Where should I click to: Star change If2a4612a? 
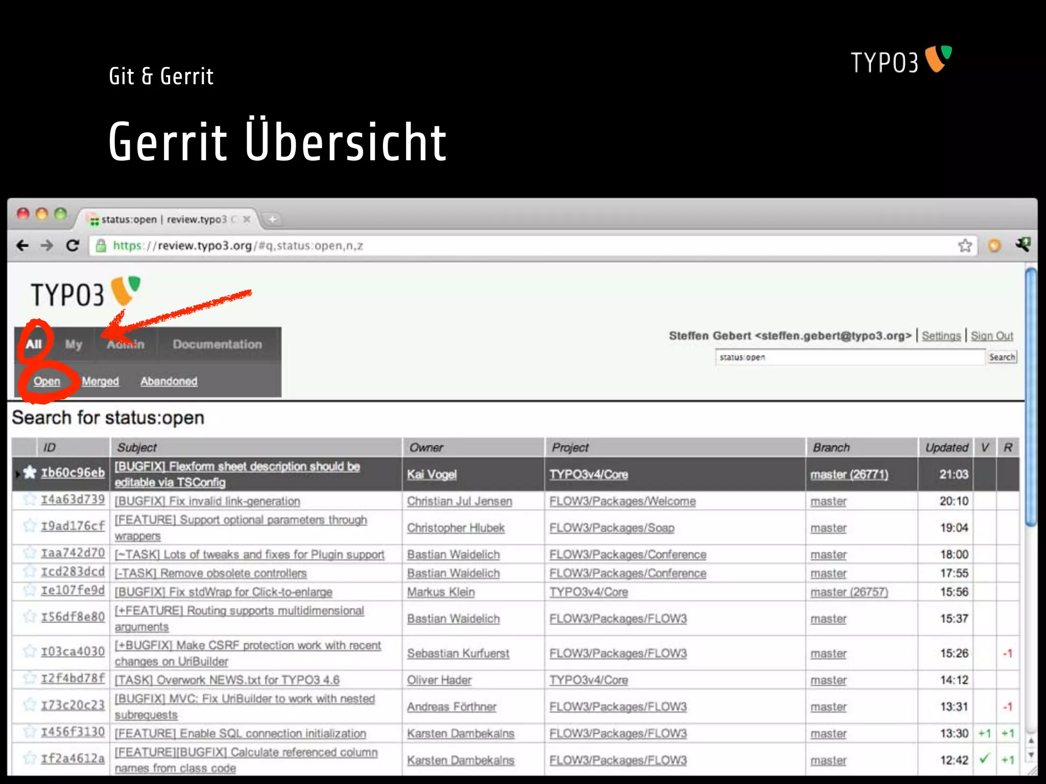point(30,758)
